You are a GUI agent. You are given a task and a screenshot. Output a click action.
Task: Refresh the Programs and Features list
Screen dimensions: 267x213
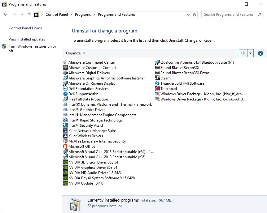(x=195, y=15)
